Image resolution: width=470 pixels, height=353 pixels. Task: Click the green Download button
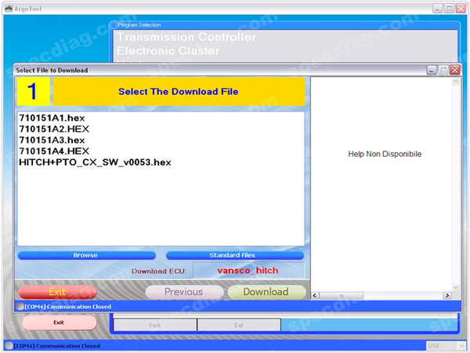(x=266, y=292)
